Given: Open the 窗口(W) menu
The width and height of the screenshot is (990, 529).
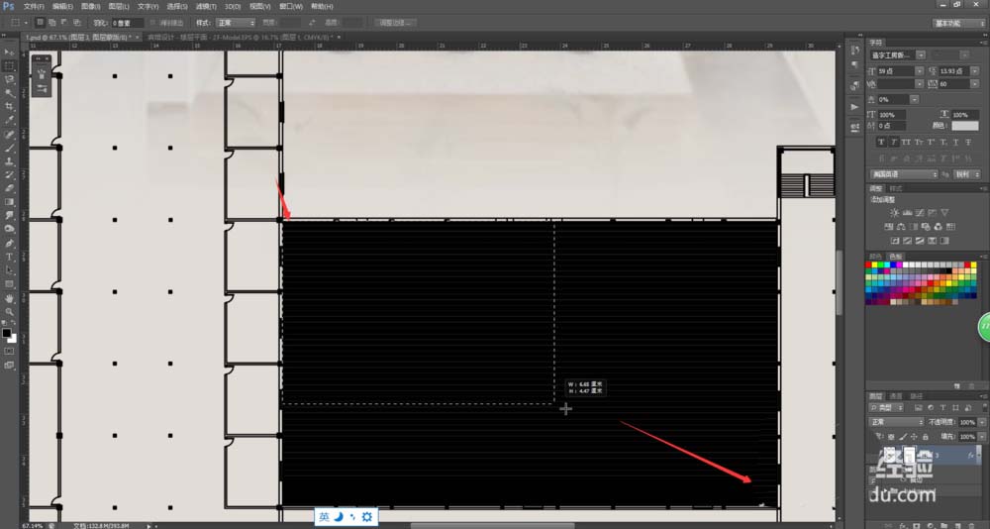Looking at the screenshot, I should 291,6.
